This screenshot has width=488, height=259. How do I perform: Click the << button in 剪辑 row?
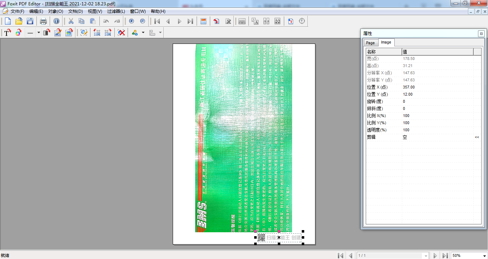(x=477, y=137)
